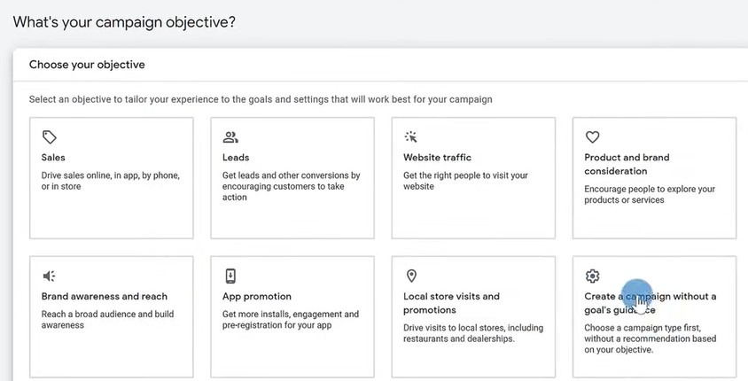Viewport: 748px width, 381px height.
Task: Click the Sales price tag icon
Action: (50, 137)
